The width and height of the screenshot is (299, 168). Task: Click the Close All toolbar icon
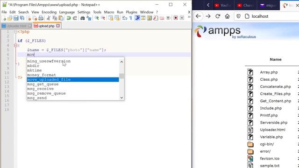click(35, 18)
